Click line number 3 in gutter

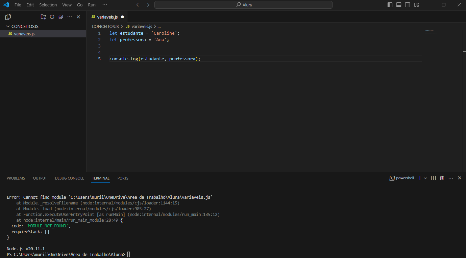[99, 46]
